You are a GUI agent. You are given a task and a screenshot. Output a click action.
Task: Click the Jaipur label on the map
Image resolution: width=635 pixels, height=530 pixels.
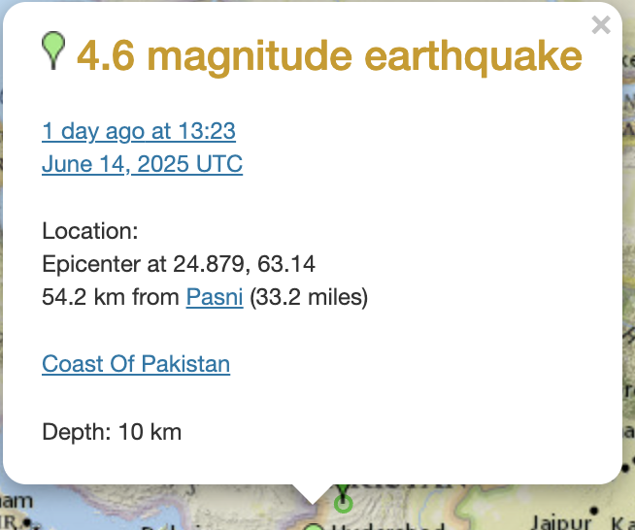[561, 522]
